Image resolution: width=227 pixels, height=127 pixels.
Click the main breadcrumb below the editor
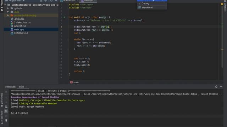[74, 82]
